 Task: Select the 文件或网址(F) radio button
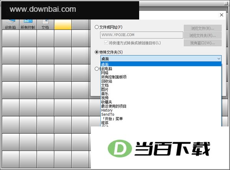97,27
